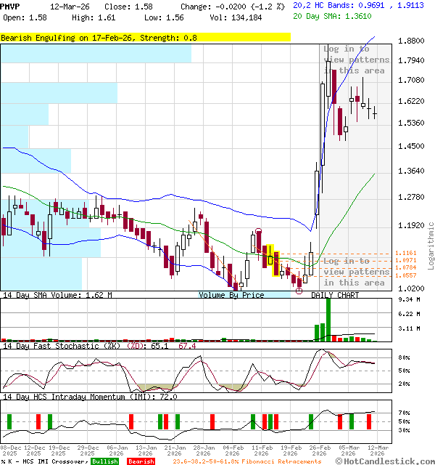The image size is (435, 465).
Task: Click the Volume By Price label
Action: click(x=231, y=296)
